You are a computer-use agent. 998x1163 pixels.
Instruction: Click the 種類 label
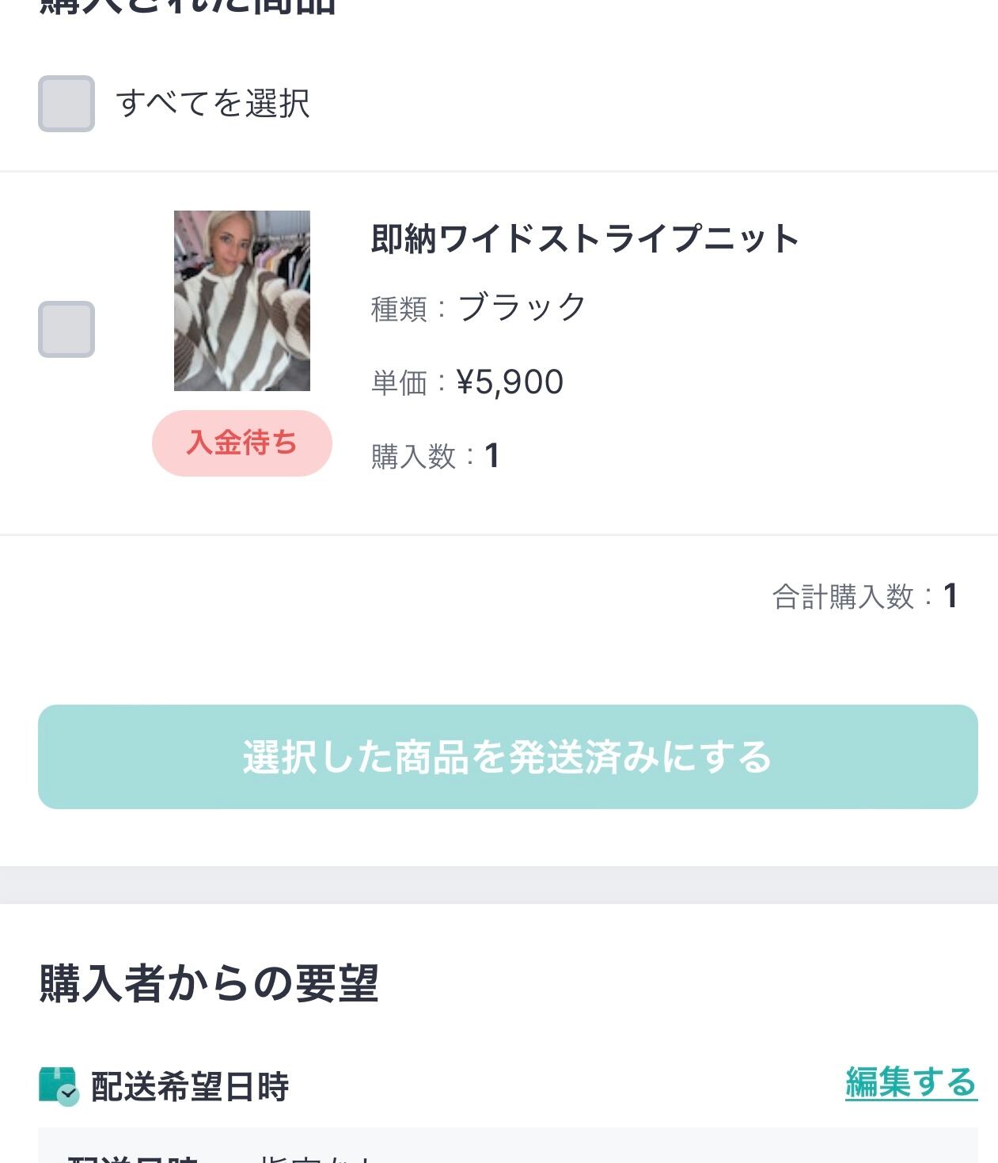coord(399,309)
